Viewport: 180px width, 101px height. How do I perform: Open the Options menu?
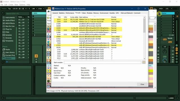point(22,5)
